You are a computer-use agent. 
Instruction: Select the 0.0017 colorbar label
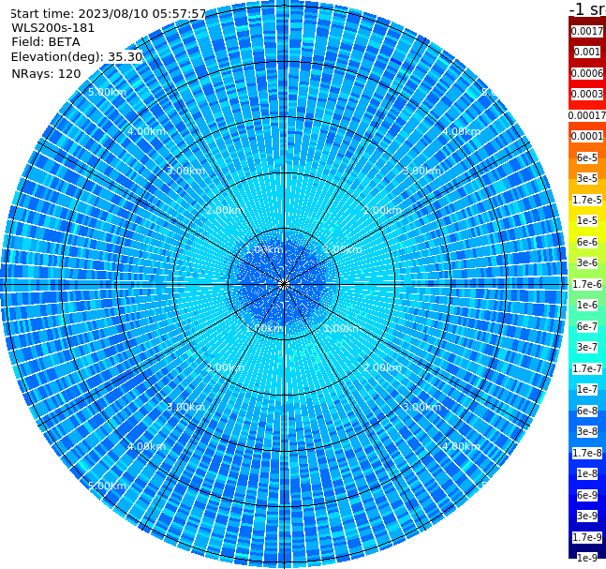[587, 31]
